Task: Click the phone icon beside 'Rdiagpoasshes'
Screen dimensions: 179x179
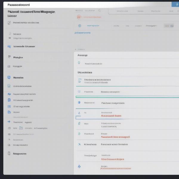Action: coord(9,153)
